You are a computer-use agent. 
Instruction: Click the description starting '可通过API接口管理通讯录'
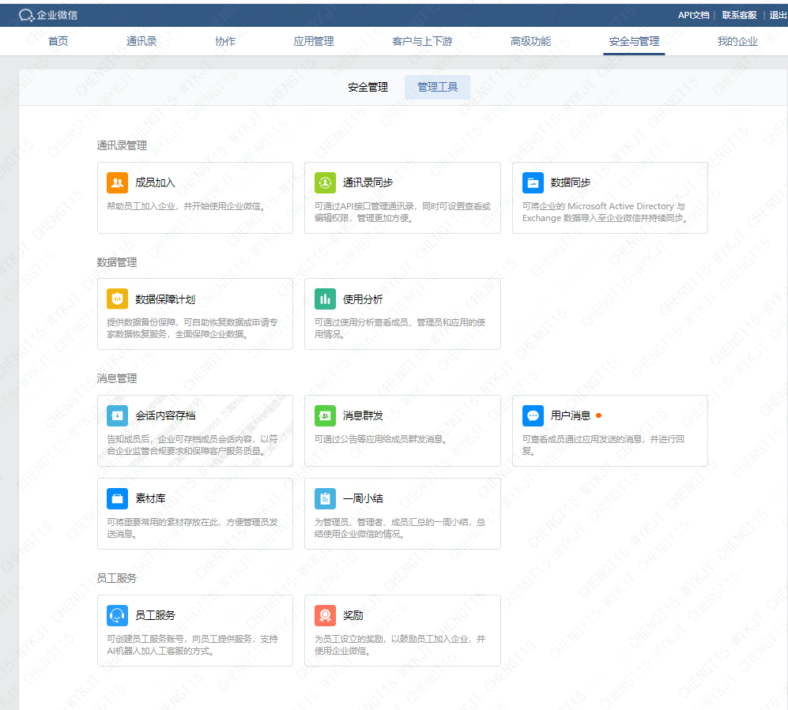402,212
